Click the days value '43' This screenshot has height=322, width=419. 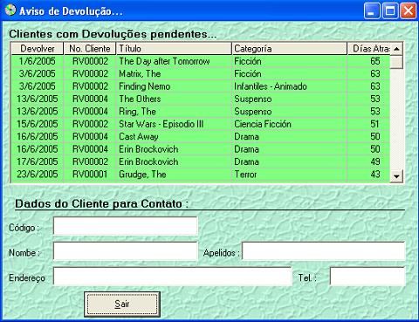[x=375, y=175]
